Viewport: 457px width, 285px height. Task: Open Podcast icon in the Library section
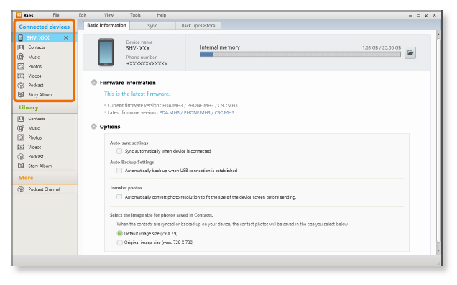pyautogui.click(x=21, y=156)
